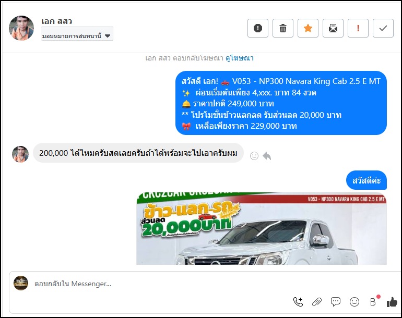Open page avatar beside reply box
Image resolution: width=402 pixels, height=318 pixels.
[x=21, y=283]
